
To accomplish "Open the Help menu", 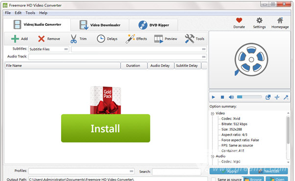I will coord(43,13).
